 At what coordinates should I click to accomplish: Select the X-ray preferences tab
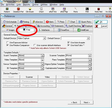(27, 30)
